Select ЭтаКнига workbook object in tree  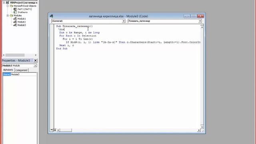coord(22,12)
